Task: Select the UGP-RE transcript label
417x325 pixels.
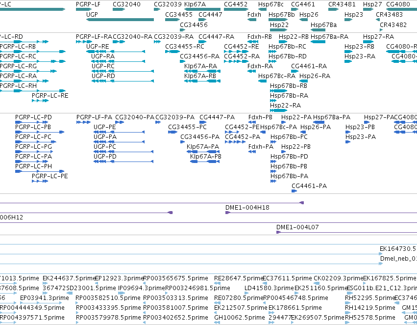Action: (98, 46)
